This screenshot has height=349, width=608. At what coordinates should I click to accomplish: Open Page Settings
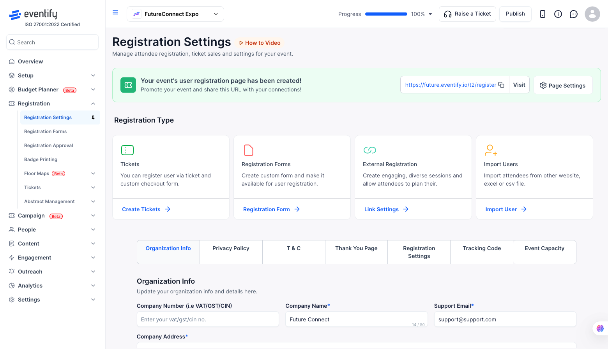[563, 85]
